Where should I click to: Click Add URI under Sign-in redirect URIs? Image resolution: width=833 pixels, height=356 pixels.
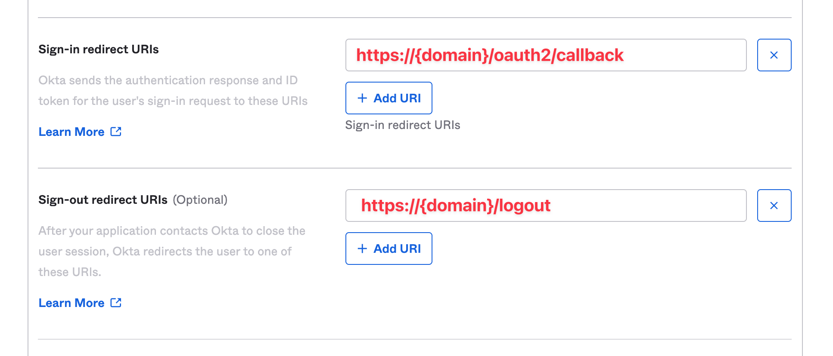389,98
